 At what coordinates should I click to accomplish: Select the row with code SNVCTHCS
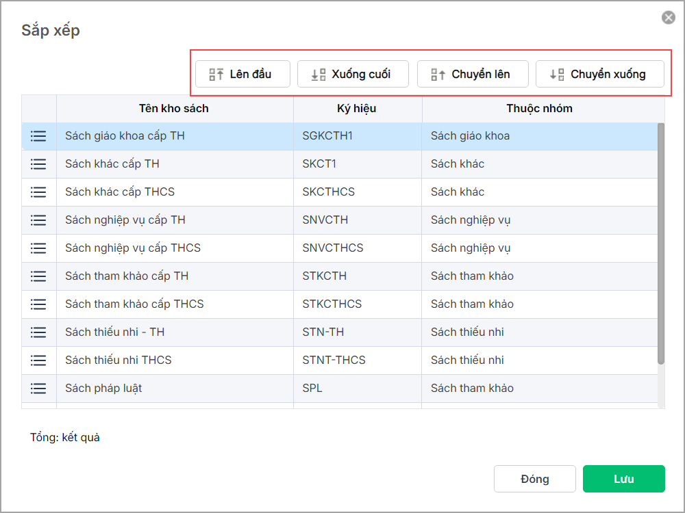click(x=332, y=248)
